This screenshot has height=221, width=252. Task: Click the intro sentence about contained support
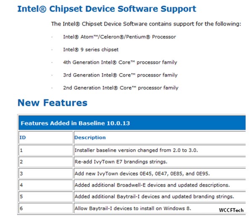coord(146,24)
